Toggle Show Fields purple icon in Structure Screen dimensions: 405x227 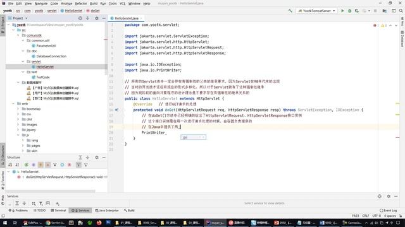tap(34, 165)
